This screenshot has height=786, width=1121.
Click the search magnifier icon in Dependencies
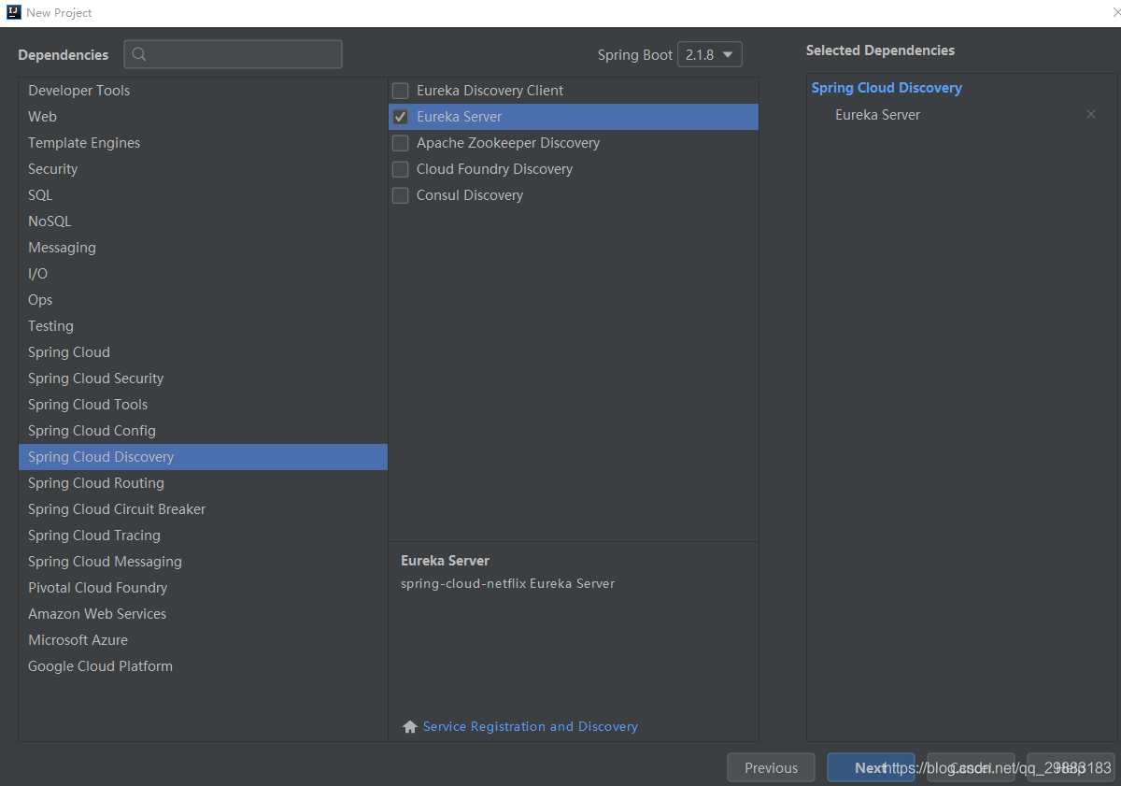pos(139,54)
